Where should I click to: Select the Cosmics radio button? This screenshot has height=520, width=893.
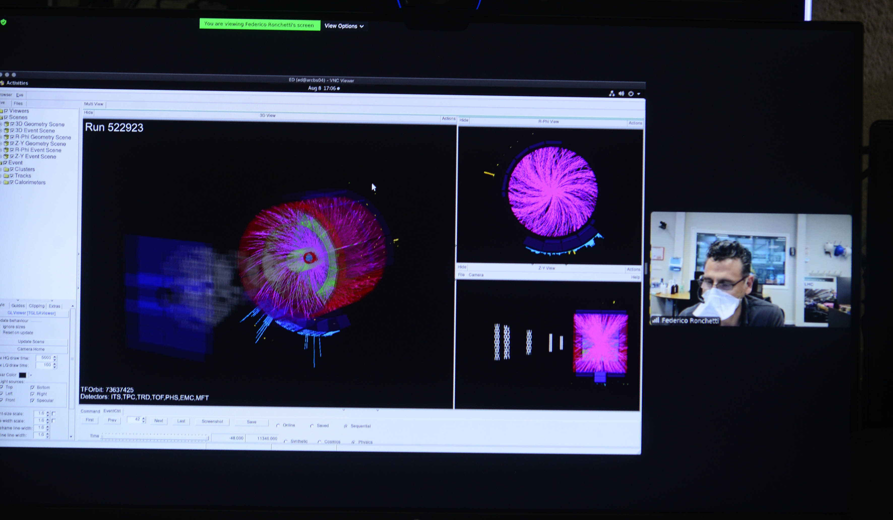(319, 442)
